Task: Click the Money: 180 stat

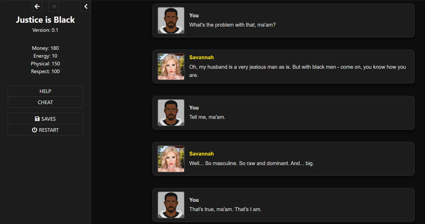Action: 45,48
